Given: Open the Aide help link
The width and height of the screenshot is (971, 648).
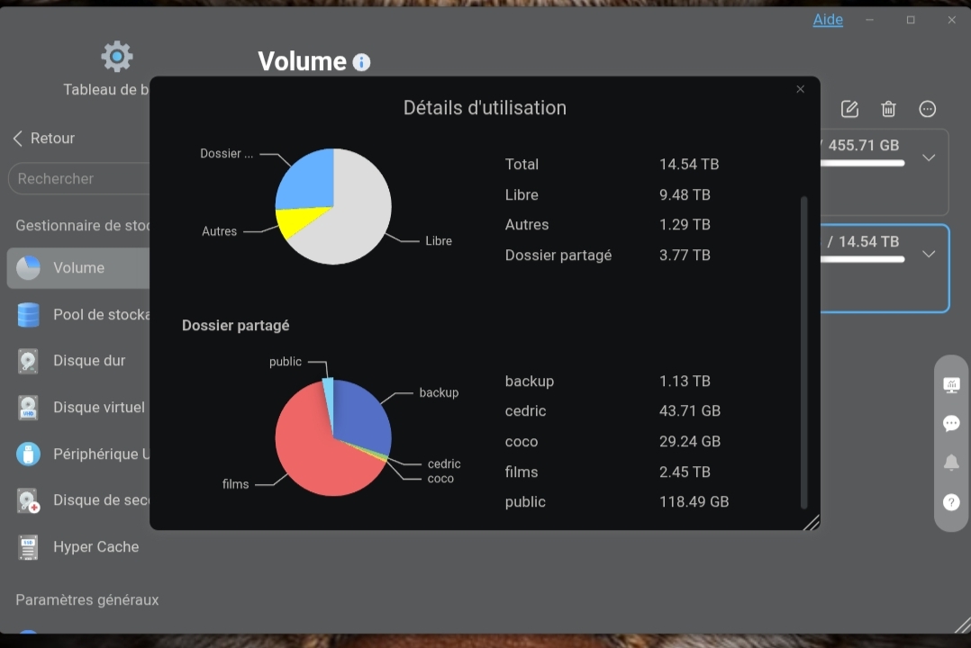Looking at the screenshot, I should (x=827, y=20).
